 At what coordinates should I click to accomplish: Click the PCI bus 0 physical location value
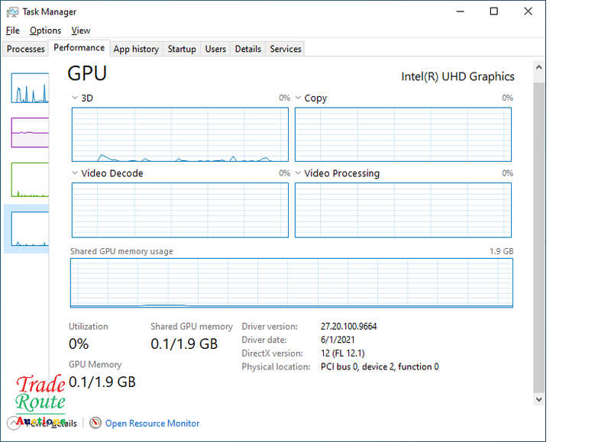(380, 366)
